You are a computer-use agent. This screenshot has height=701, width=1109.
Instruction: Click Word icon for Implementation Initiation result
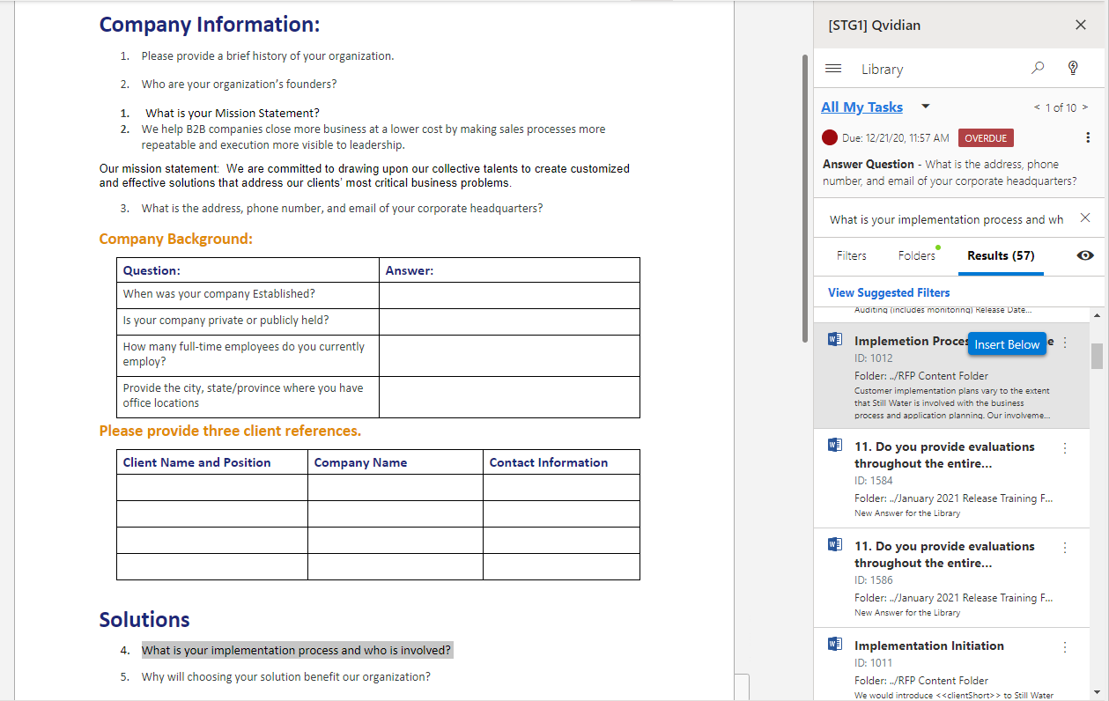click(x=835, y=645)
